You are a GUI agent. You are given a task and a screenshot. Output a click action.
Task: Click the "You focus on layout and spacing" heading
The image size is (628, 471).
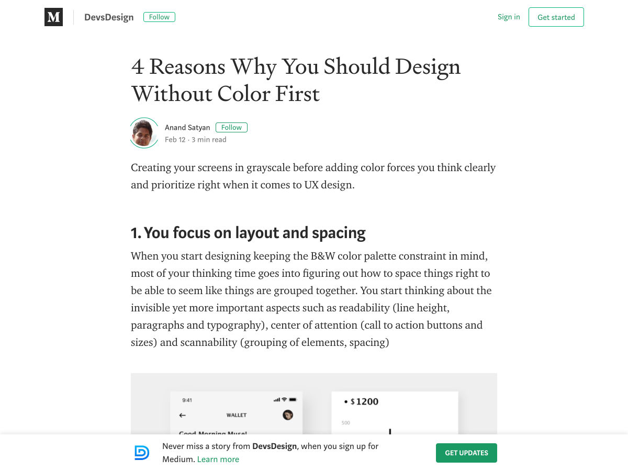[248, 233]
